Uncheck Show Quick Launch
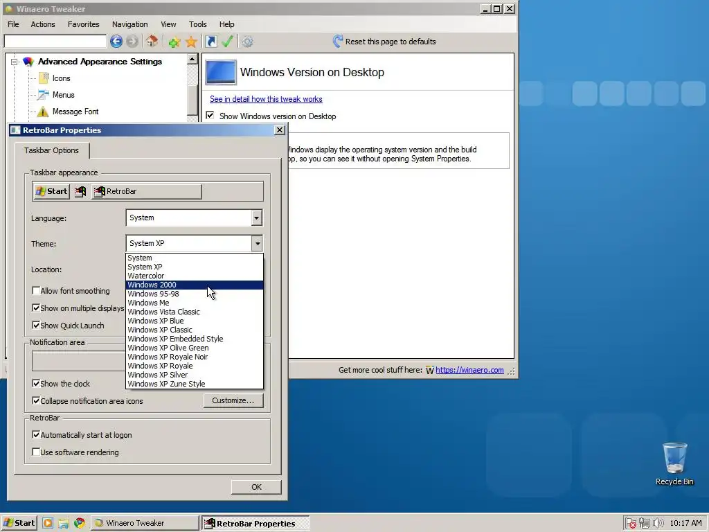The height and width of the screenshot is (532, 709). pyautogui.click(x=36, y=326)
